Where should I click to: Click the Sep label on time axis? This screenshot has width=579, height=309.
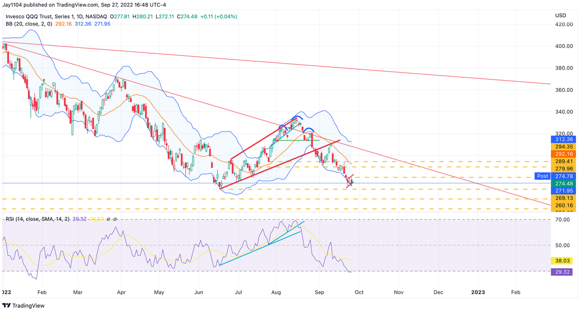point(319,292)
